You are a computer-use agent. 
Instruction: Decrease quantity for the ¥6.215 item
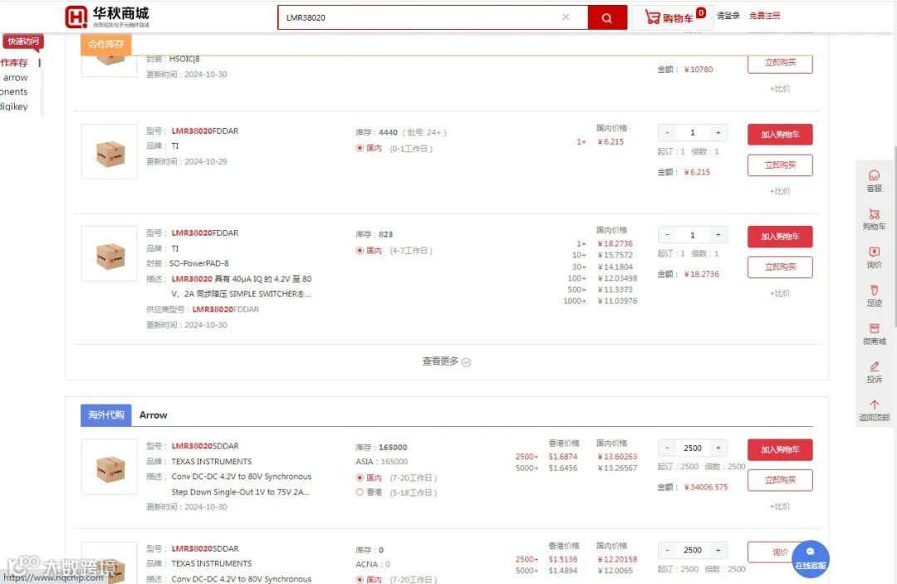pyautogui.click(x=667, y=133)
